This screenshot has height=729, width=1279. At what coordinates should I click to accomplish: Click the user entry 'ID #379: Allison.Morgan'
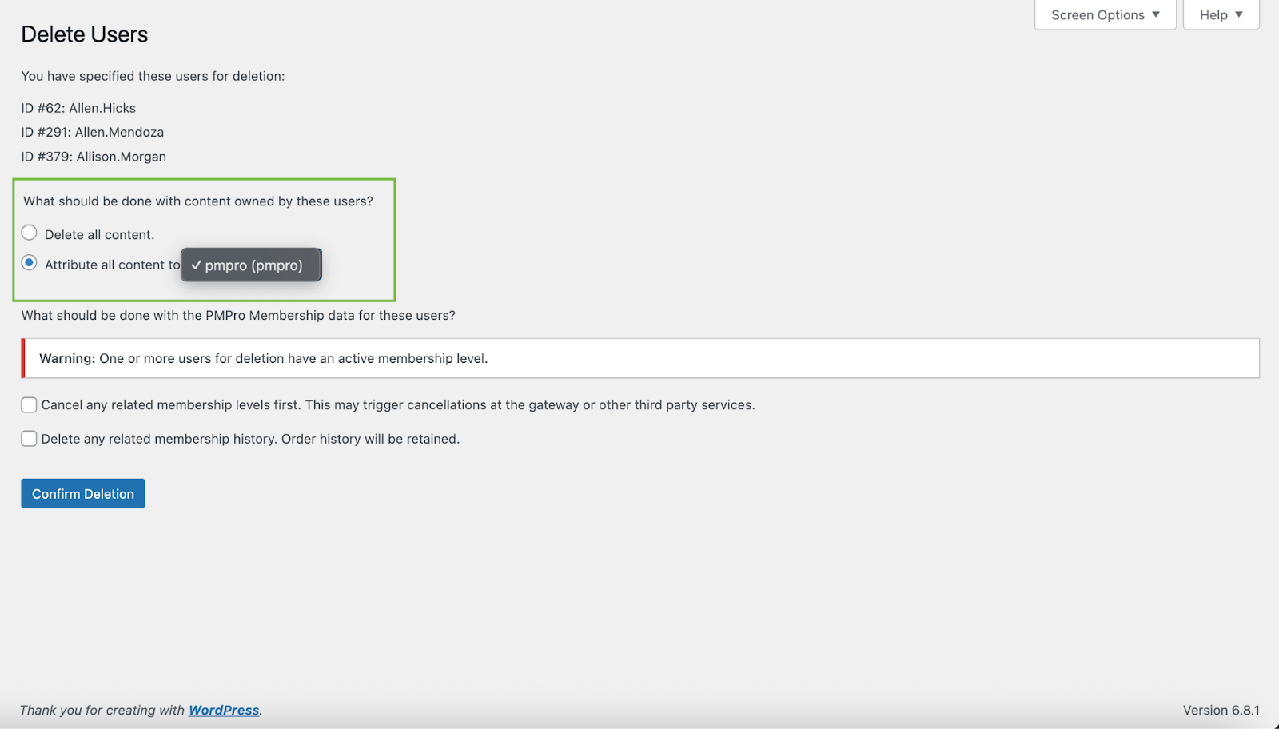[x=94, y=157]
